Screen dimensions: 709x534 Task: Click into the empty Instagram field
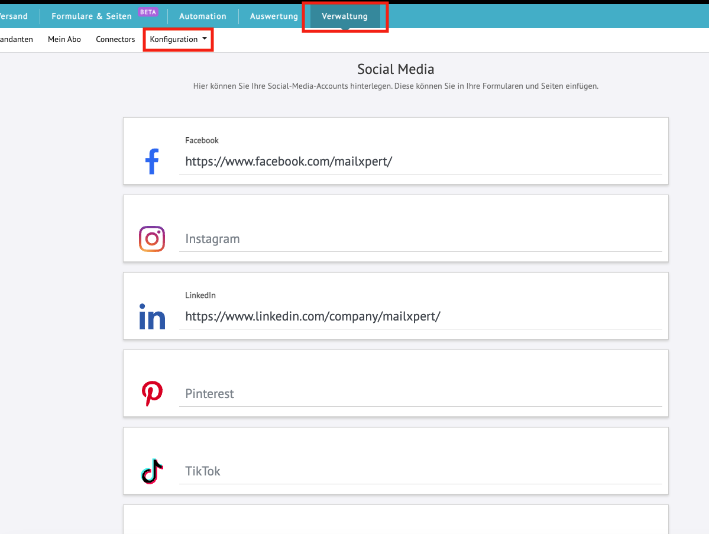[x=420, y=239]
